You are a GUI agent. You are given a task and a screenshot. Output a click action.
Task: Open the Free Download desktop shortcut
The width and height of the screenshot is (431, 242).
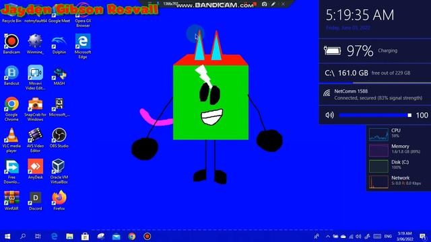click(11, 171)
